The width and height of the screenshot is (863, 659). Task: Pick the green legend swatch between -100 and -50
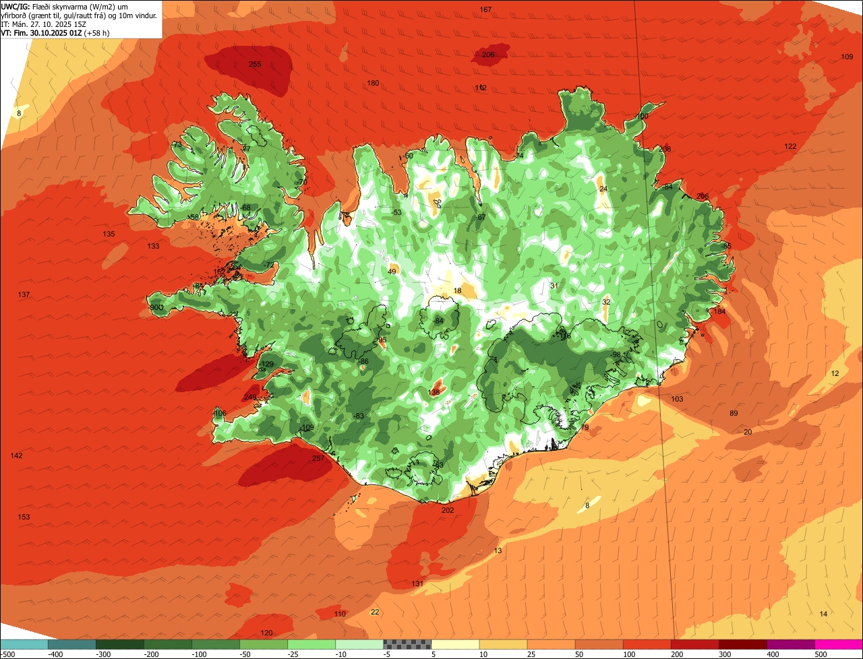(216, 644)
